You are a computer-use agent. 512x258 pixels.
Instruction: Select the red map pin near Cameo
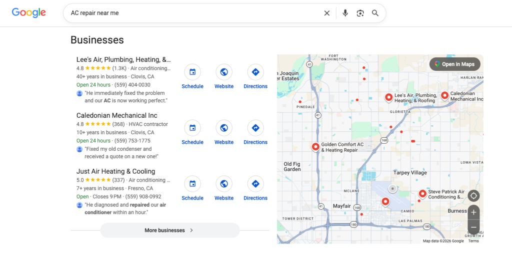tap(385, 202)
